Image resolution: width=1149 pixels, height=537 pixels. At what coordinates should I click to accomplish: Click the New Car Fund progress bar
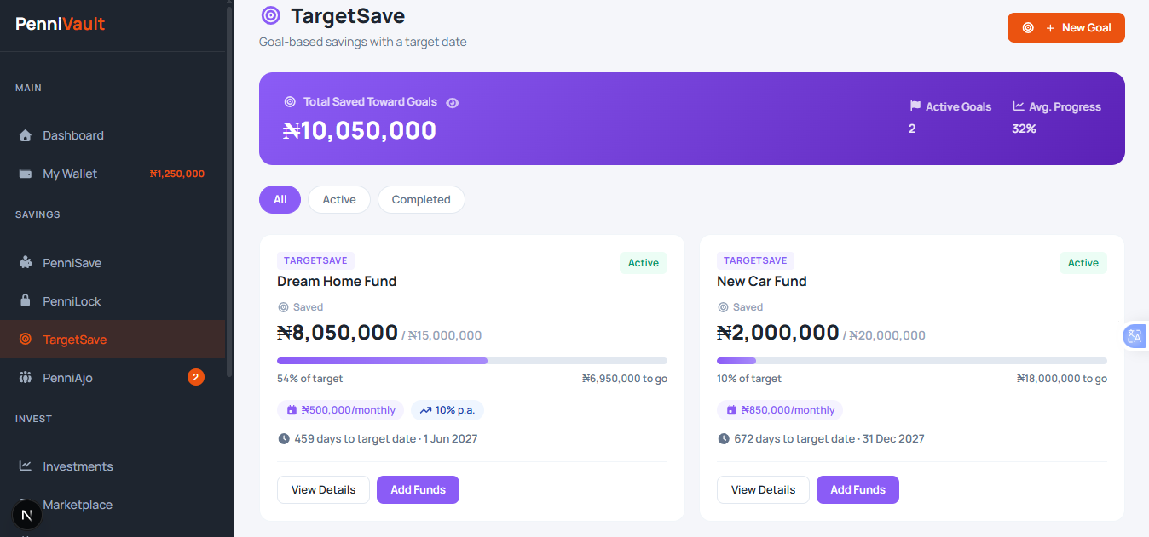(912, 360)
